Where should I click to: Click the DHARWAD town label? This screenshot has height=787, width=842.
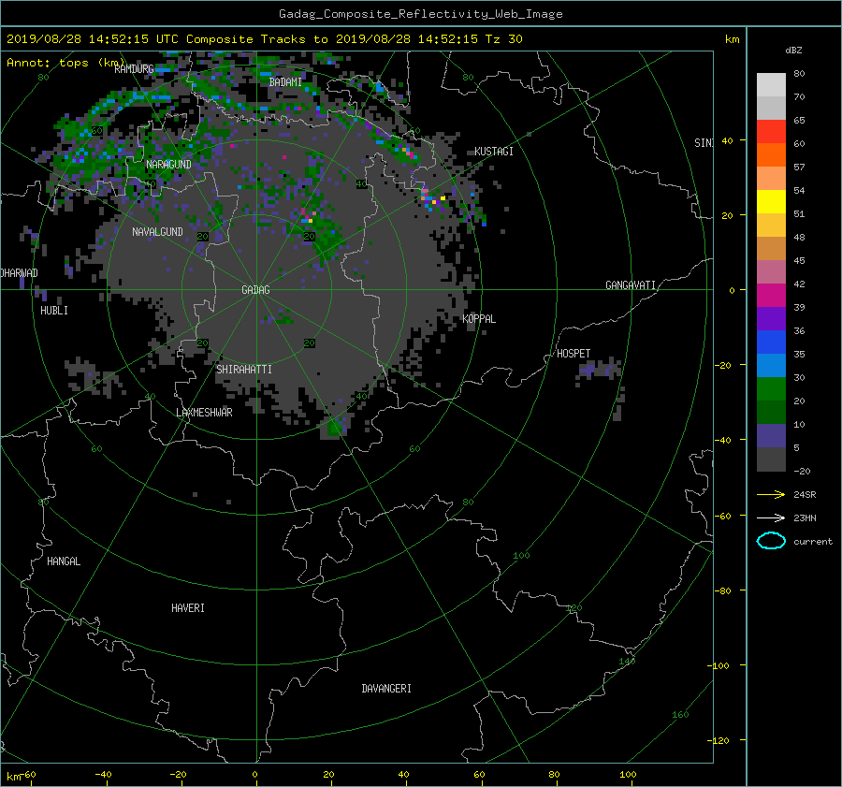coord(20,273)
